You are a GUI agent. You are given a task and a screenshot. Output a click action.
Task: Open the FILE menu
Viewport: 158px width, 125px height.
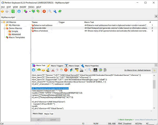tap(3, 7)
